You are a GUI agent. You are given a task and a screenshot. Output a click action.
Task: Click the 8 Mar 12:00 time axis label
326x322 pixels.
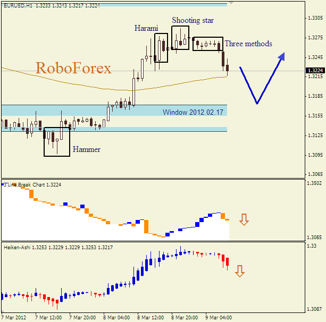[151, 318]
